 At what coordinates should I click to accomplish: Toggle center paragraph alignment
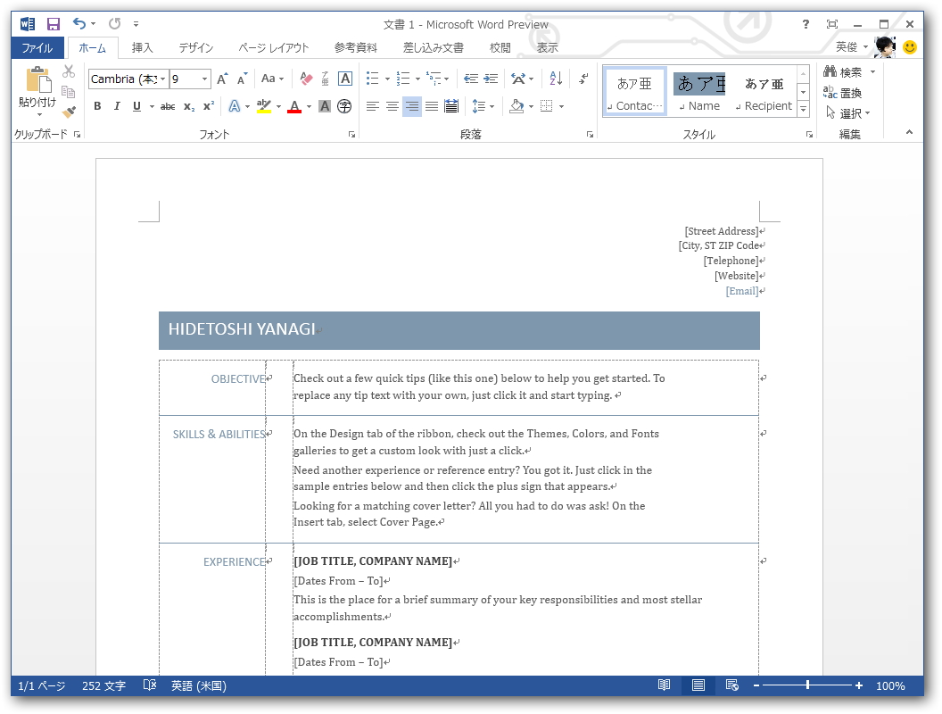click(392, 106)
